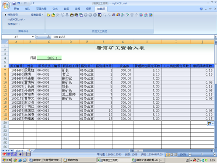Open Chrome from the taskbar quick launch
The width and height of the screenshot is (219, 165).
pyautogui.click(x=15, y=160)
